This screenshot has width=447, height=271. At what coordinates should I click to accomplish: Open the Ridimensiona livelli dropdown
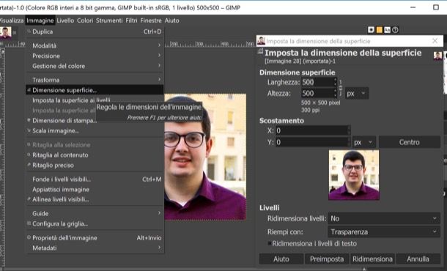(384, 218)
